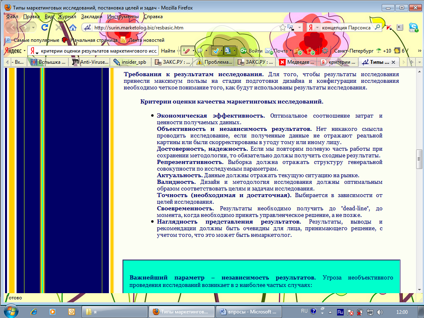Screen dimensions: 424x318
Task: Click the action center flag tray icon
Action: (350, 312)
